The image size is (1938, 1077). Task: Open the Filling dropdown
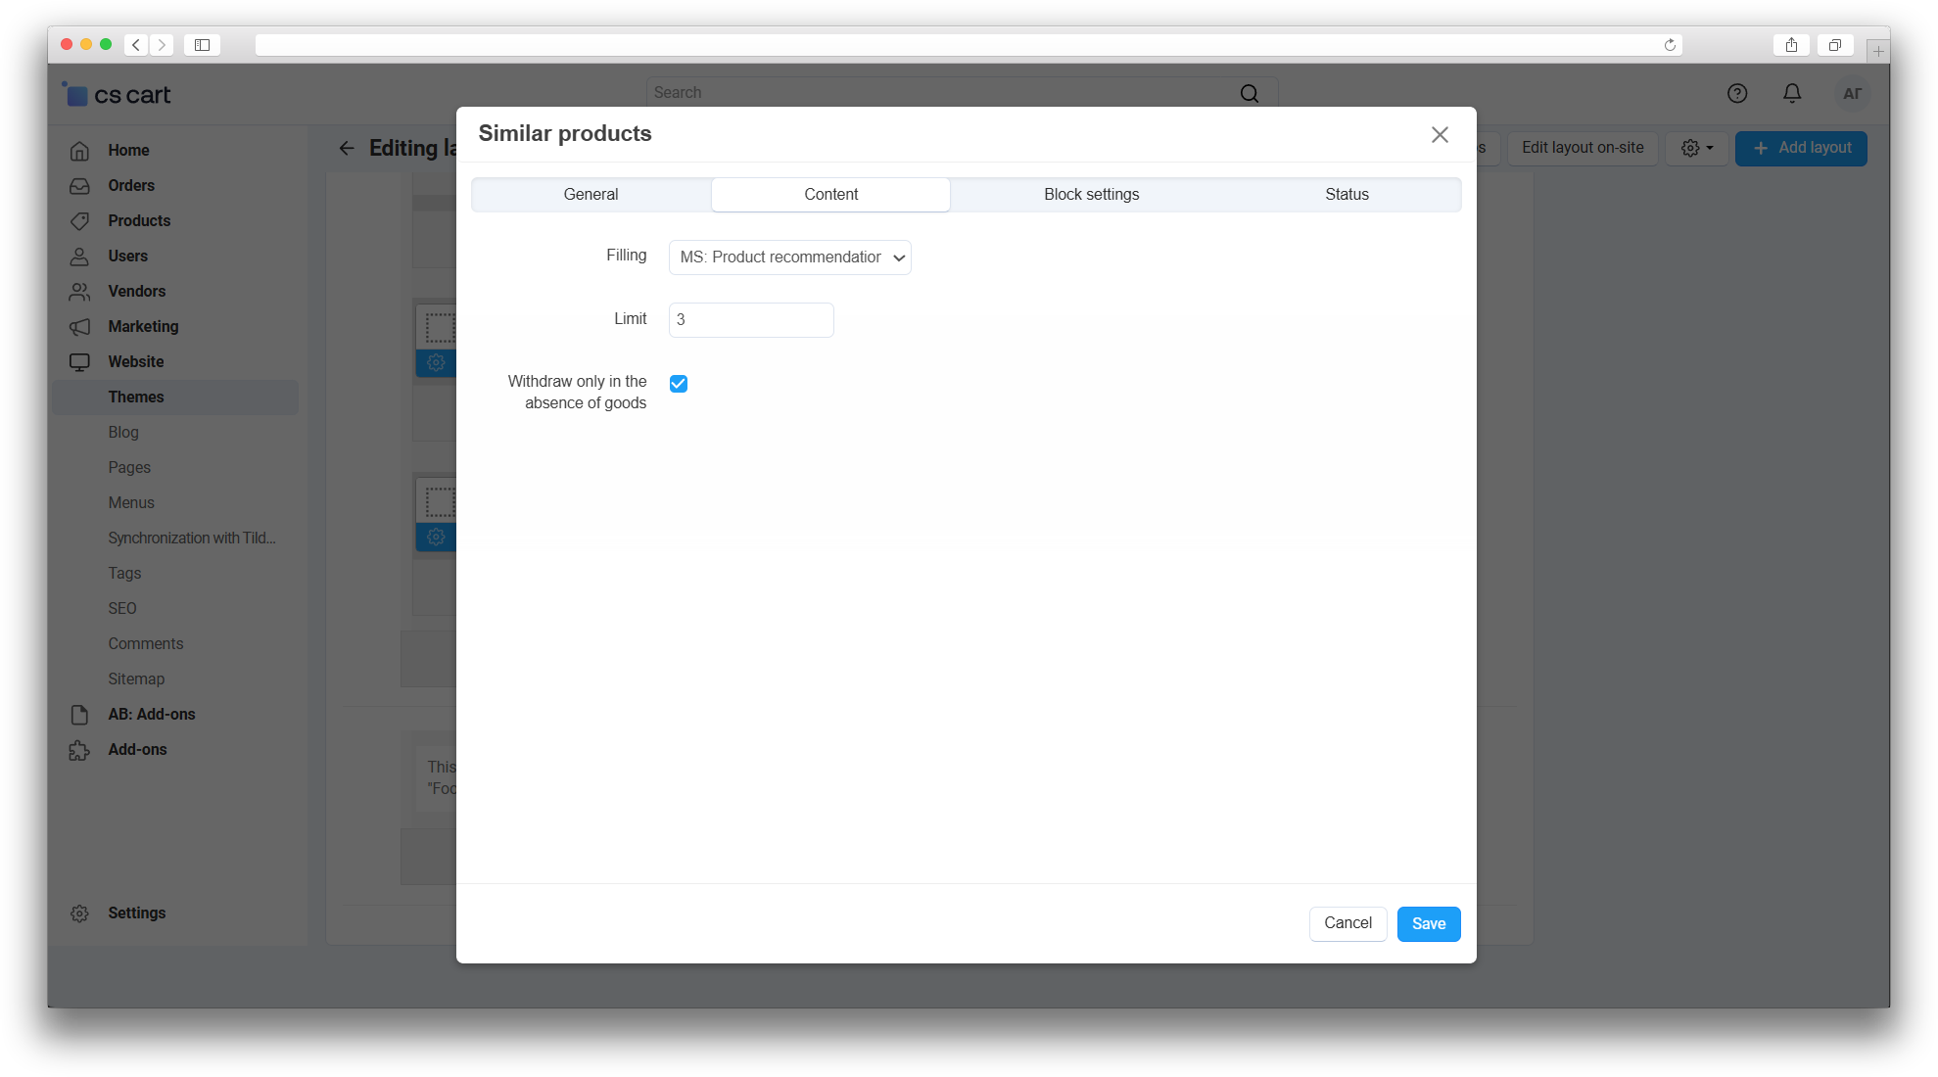tap(789, 258)
